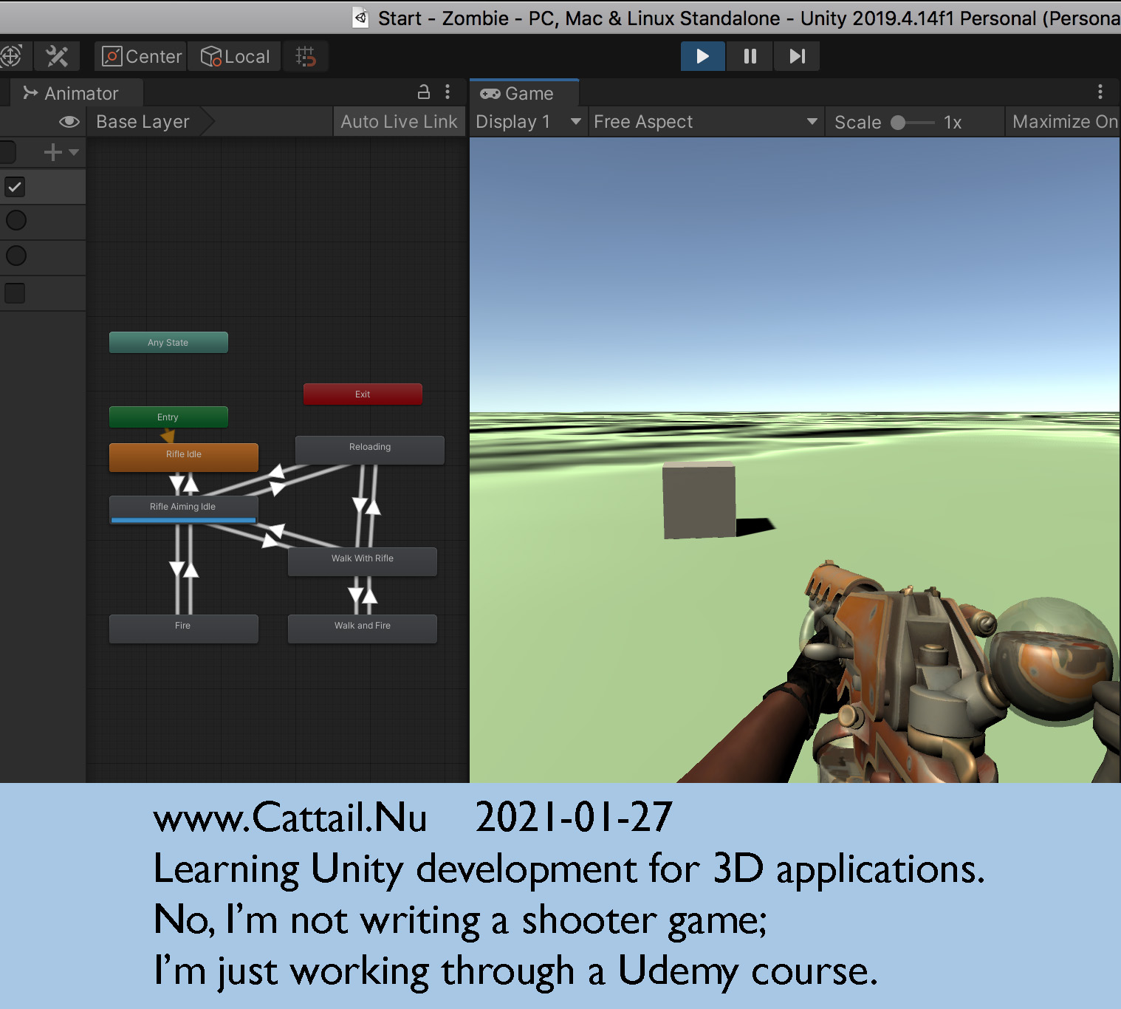Open the Display 1 dropdown
1121x1009 pixels.
(529, 122)
